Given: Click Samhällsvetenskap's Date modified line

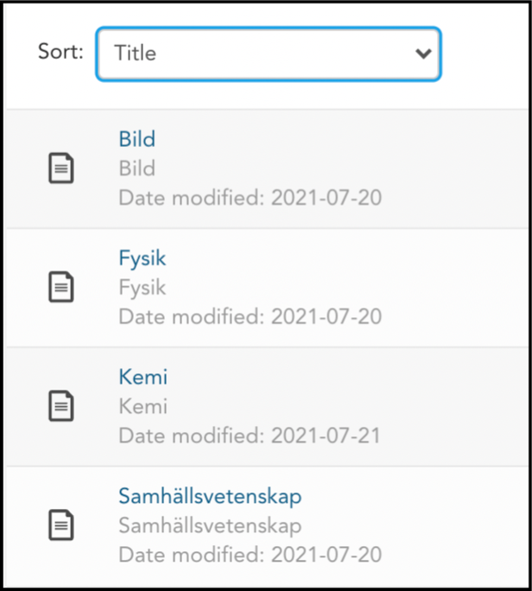Looking at the screenshot, I should (x=250, y=555).
